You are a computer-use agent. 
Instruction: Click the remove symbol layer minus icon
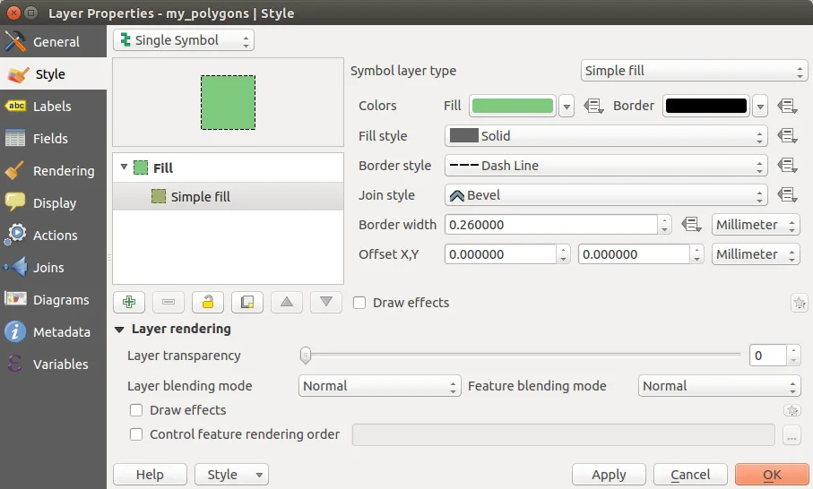click(x=169, y=302)
